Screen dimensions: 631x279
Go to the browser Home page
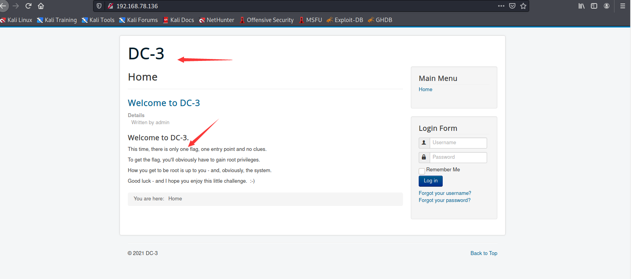[41, 6]
